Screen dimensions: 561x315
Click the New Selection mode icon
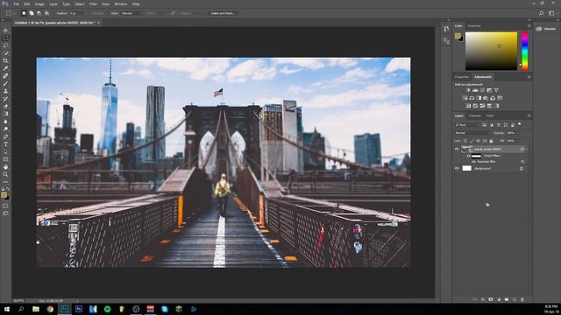coord(24,13)
